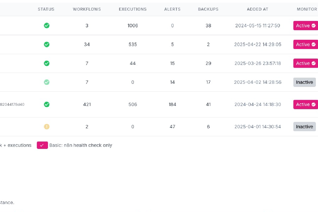Click the green healthy status icon in first row

(x=47, y=25)
